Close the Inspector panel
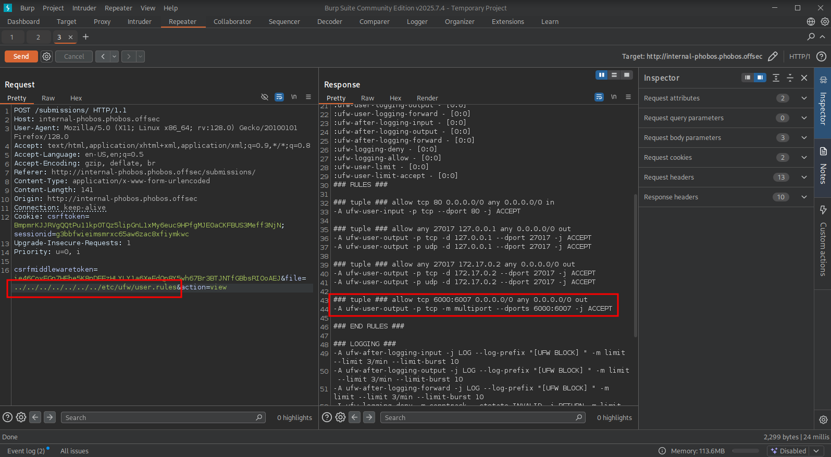Viewport: 831px width, 457px height. point(804,78)
